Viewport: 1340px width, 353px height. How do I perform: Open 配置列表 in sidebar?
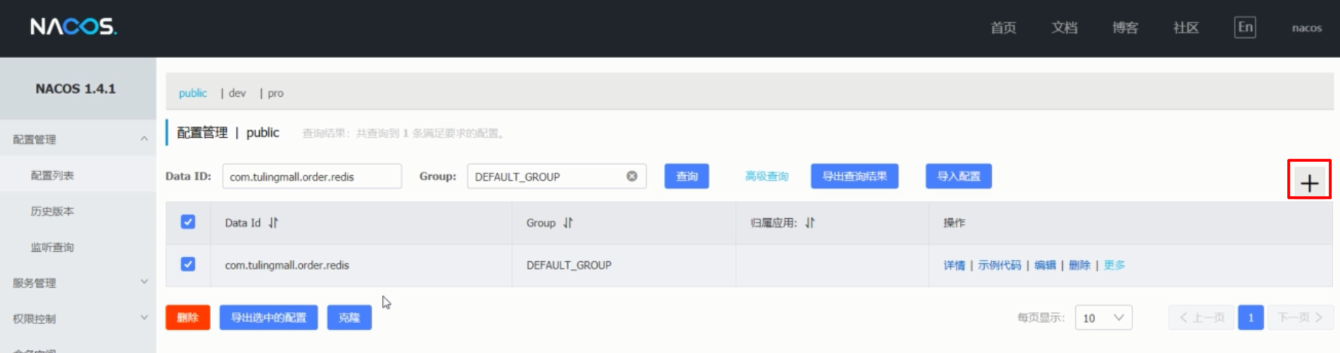click(52, 175)
